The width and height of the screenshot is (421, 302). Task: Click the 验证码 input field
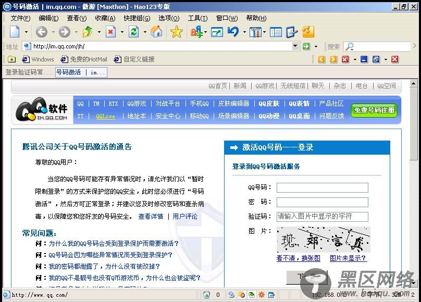tap(322, 217)
